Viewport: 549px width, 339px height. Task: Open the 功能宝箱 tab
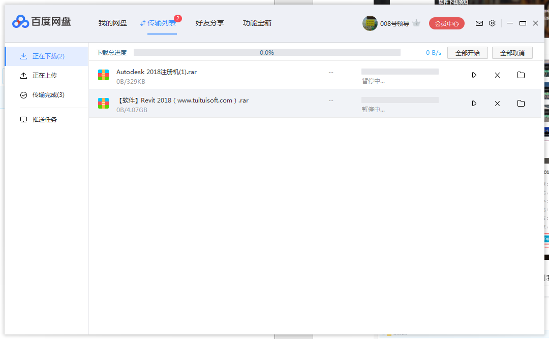click(257, 23)
